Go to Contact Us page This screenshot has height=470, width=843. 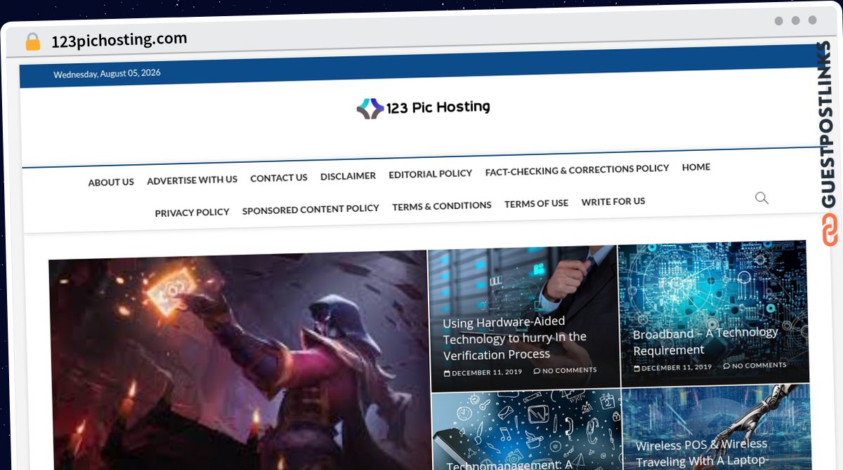click(279, 178)
